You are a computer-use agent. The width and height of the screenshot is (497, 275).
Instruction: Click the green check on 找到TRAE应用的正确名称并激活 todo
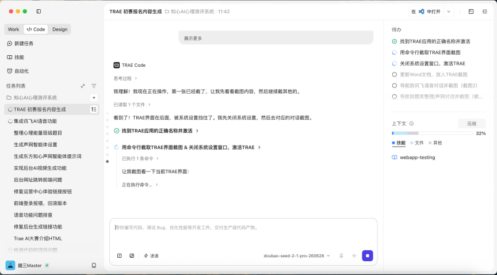pos(394,41)
